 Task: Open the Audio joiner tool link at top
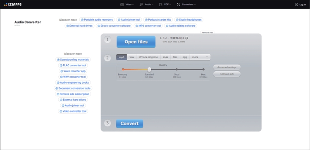coord(129,20)
